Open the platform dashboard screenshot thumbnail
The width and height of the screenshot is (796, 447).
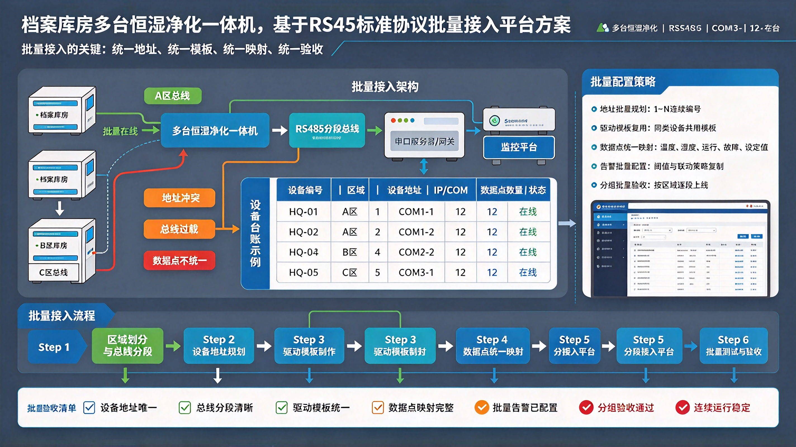pyautogui.click(x=680, y=249)
